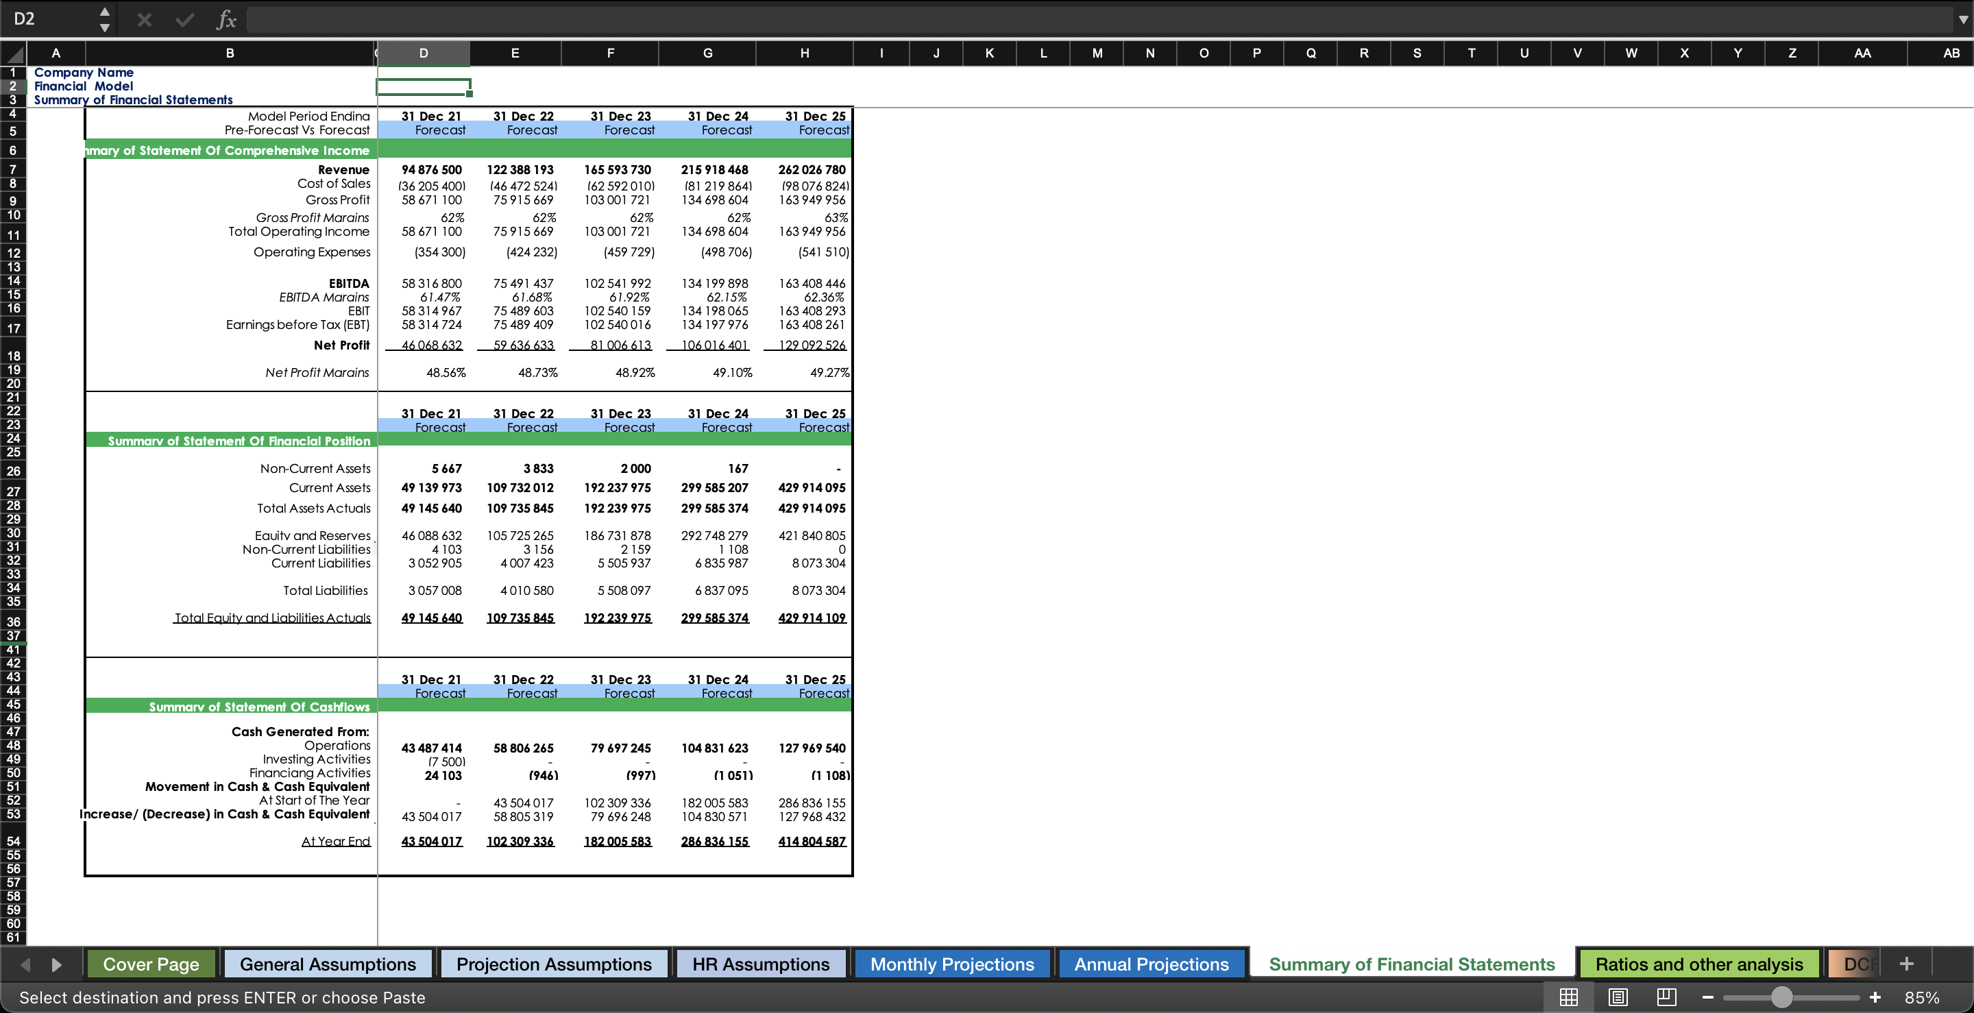1974x1013 pixels.
Task: Click the left sheet-navigation arrow
Action: [x=25, y=964]
